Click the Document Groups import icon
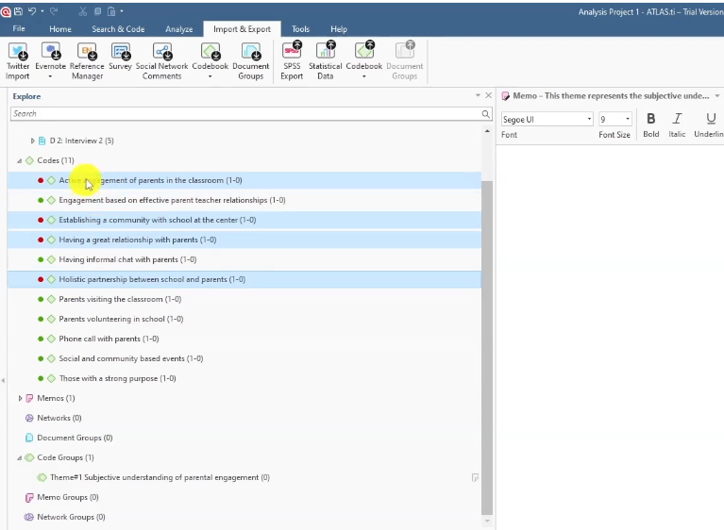 click(251, 52)
